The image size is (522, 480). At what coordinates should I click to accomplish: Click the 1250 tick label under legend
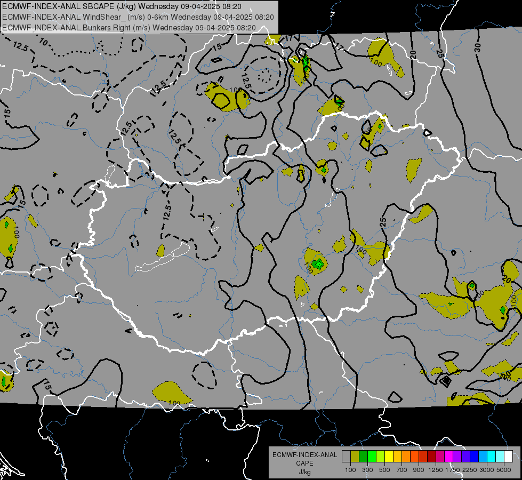click(436, 470)
